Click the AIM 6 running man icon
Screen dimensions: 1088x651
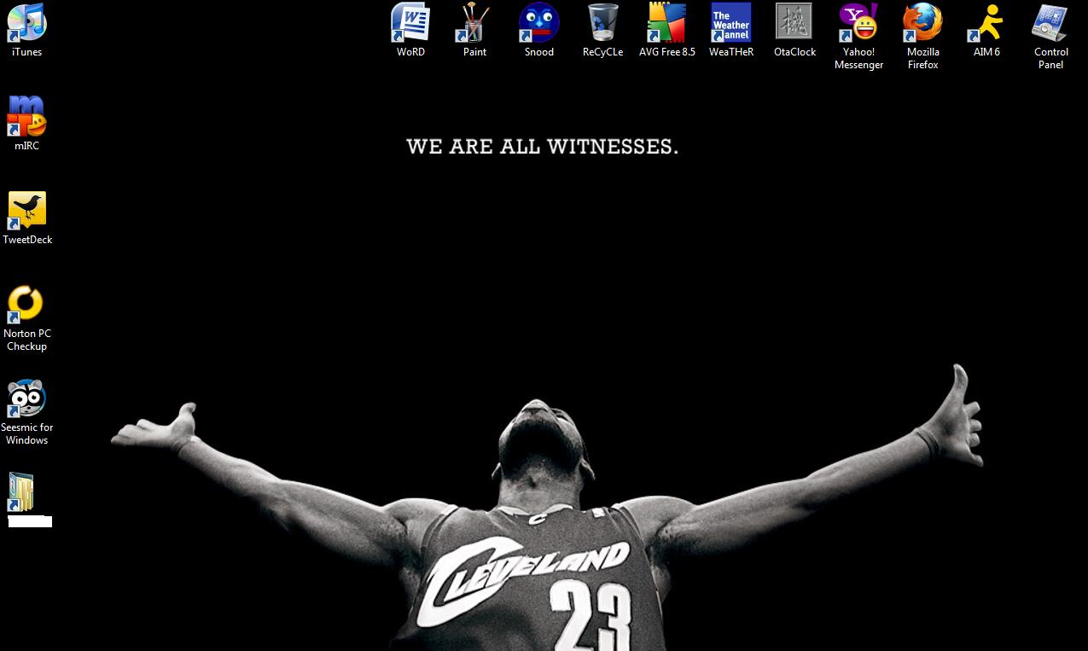[x=986, y=23]
